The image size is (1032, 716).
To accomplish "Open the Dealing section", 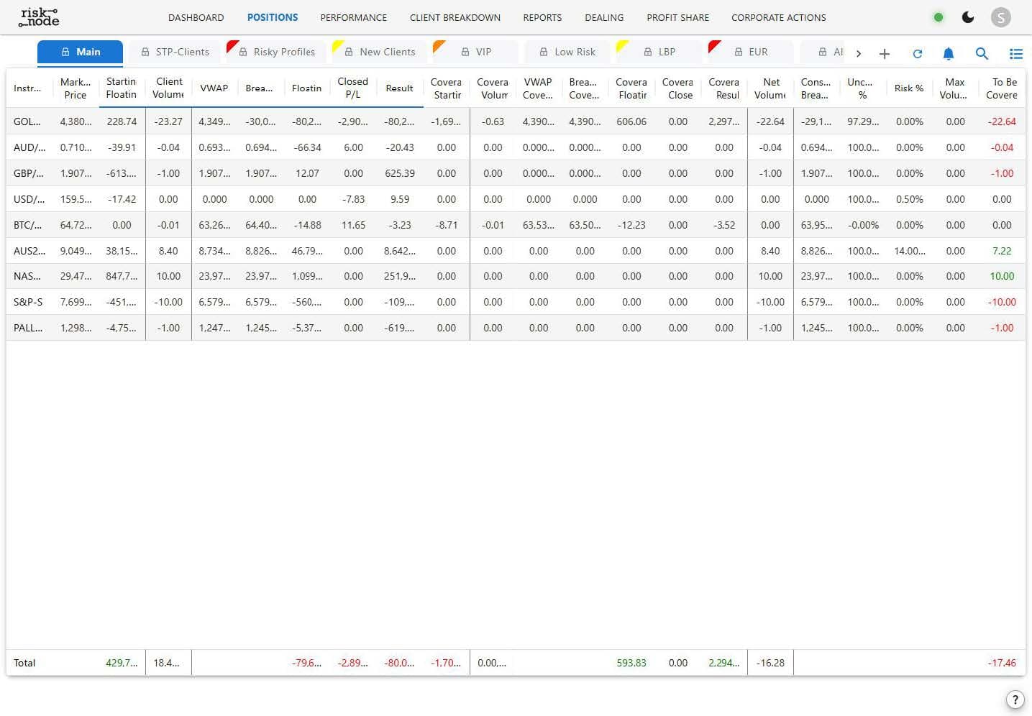I will point(604,17).
